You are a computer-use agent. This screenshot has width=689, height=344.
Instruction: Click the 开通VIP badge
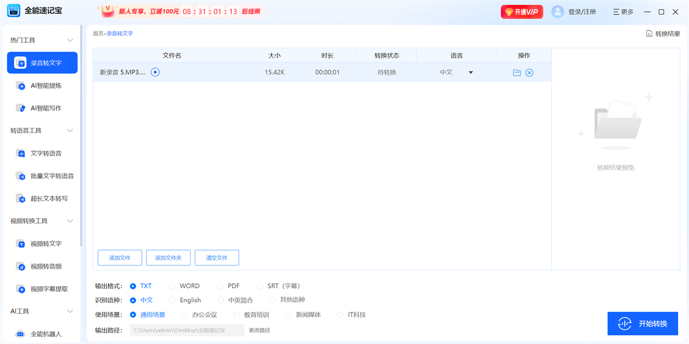tap(521, 12)
